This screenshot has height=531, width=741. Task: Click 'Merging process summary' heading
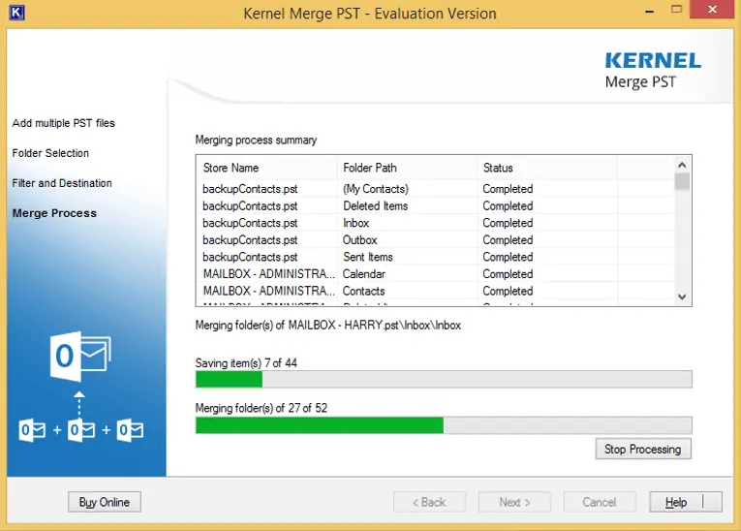coord(256,140)
